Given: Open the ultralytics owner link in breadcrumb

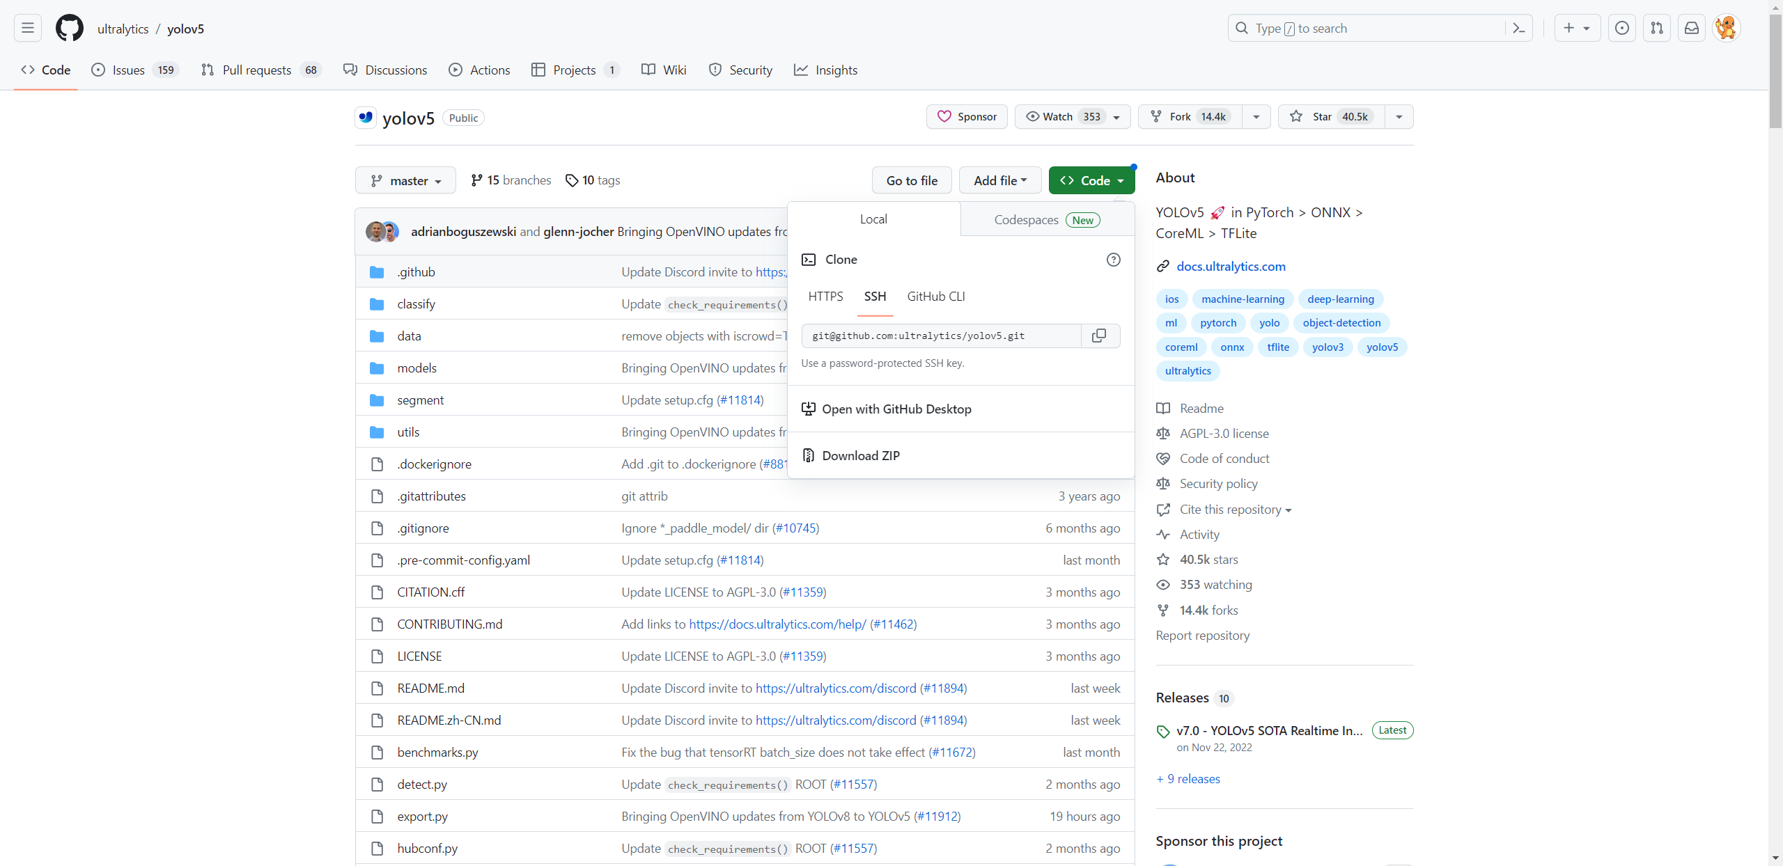Looking at the screenshot, I should point(123,29).
